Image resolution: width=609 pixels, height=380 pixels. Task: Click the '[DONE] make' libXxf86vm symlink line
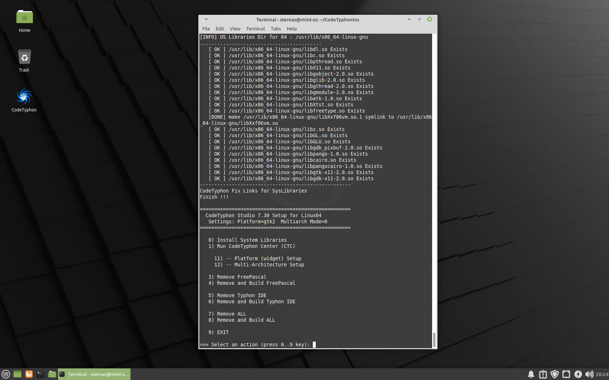coord(315,120)
